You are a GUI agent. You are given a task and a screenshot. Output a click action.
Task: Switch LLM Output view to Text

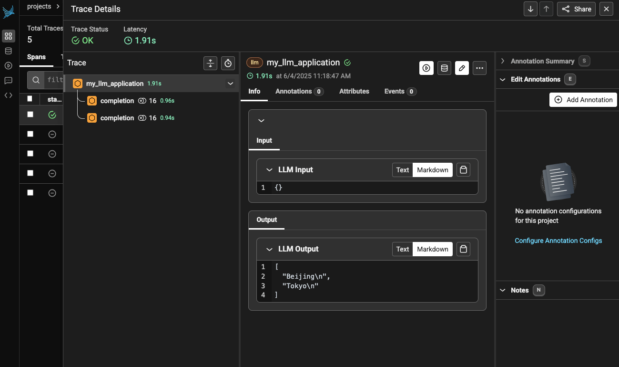(403, 249)
